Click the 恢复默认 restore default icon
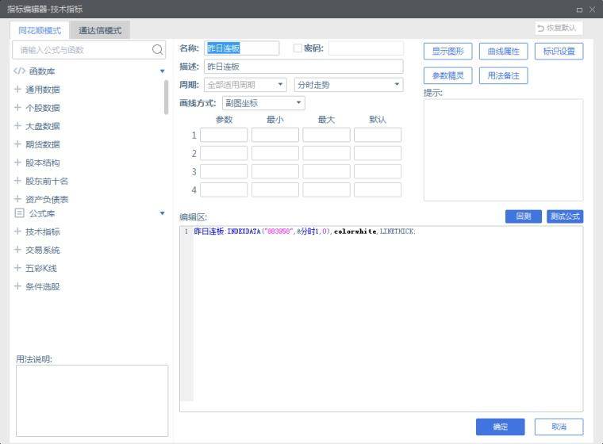The height and width of the screenshot is (444, 603). (540, 28)
